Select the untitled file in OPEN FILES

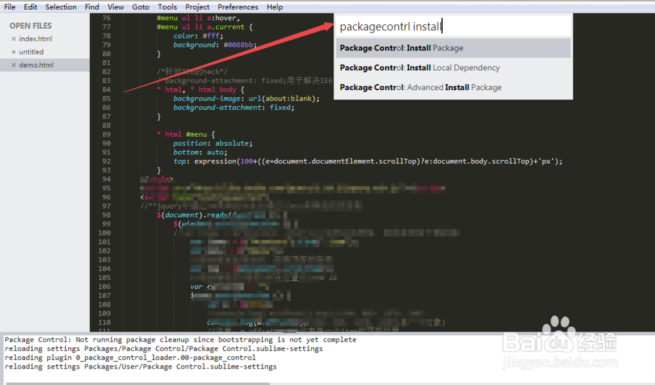(x=33, y=52)
